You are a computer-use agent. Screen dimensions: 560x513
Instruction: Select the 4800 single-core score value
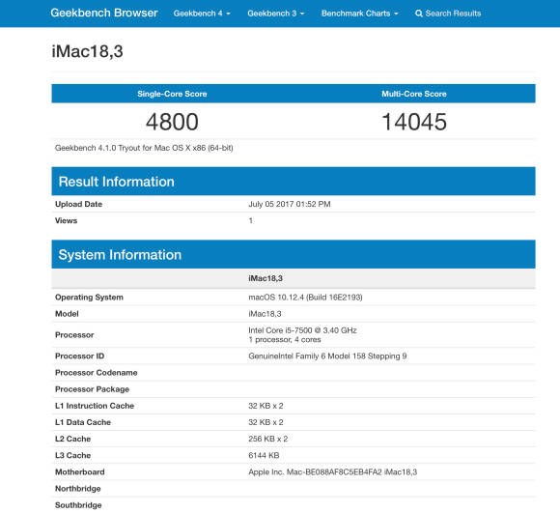coord(172,122)
